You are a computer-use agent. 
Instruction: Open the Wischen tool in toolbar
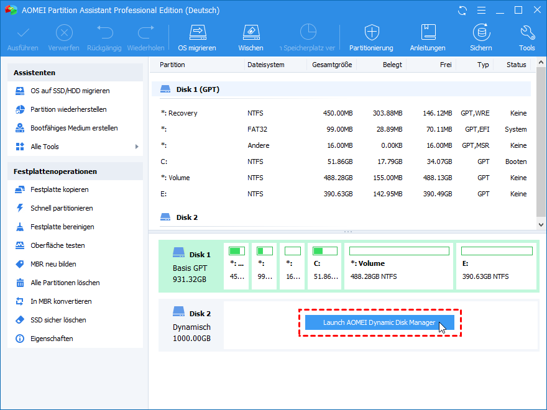[251, 33]
